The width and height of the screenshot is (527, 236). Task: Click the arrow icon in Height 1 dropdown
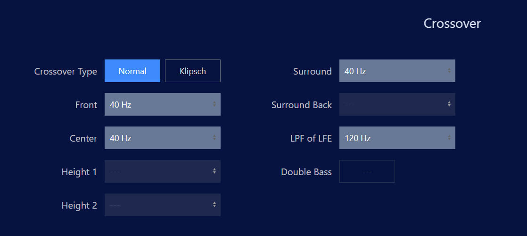[214, 171]
